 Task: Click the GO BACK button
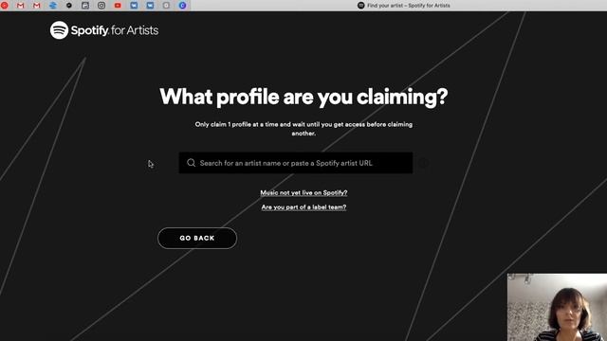pos(197,238)
